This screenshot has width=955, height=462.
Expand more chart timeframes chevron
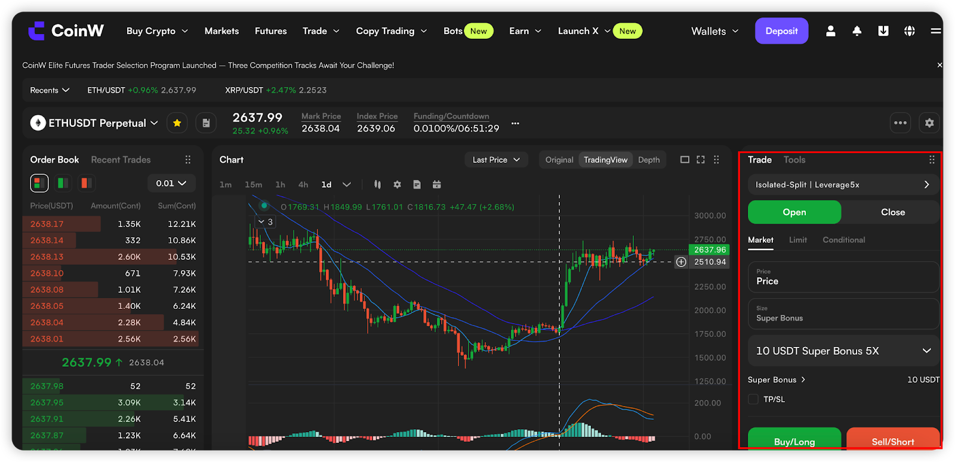click(347, 185)
